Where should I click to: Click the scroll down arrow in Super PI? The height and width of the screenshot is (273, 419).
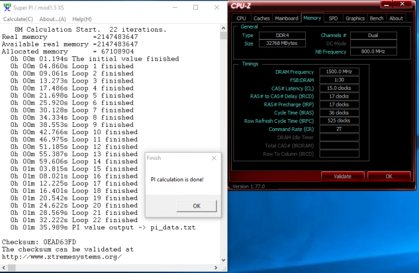pyautogui.click(x=223, y=260)
